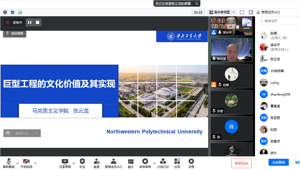Toggle 解除静音 microphone button
The image size is (300, 170).
tap(9, 161)
